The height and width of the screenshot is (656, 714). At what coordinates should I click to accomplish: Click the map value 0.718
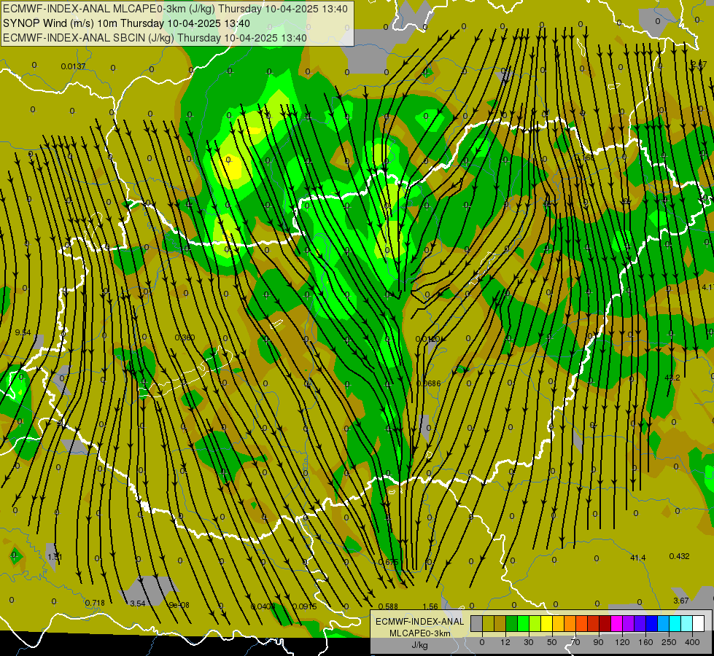click(x=95, y=603)
